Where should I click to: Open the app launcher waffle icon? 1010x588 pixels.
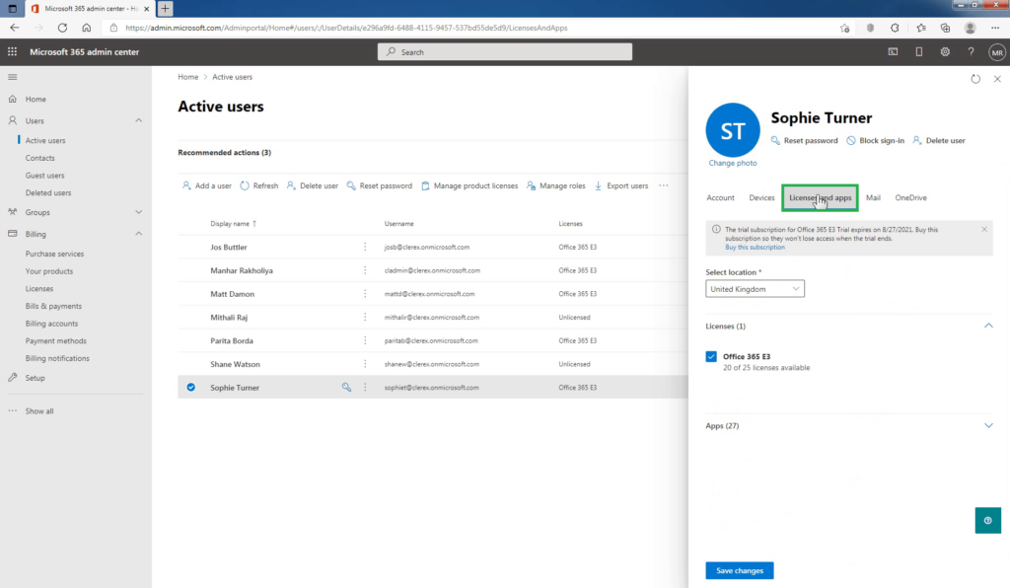[12, 51]
